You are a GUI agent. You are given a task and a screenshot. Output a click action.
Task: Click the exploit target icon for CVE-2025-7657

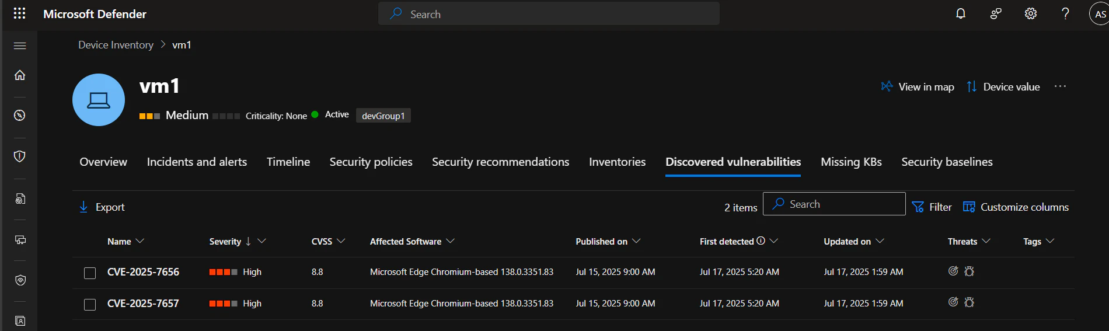tap(953, 302)
